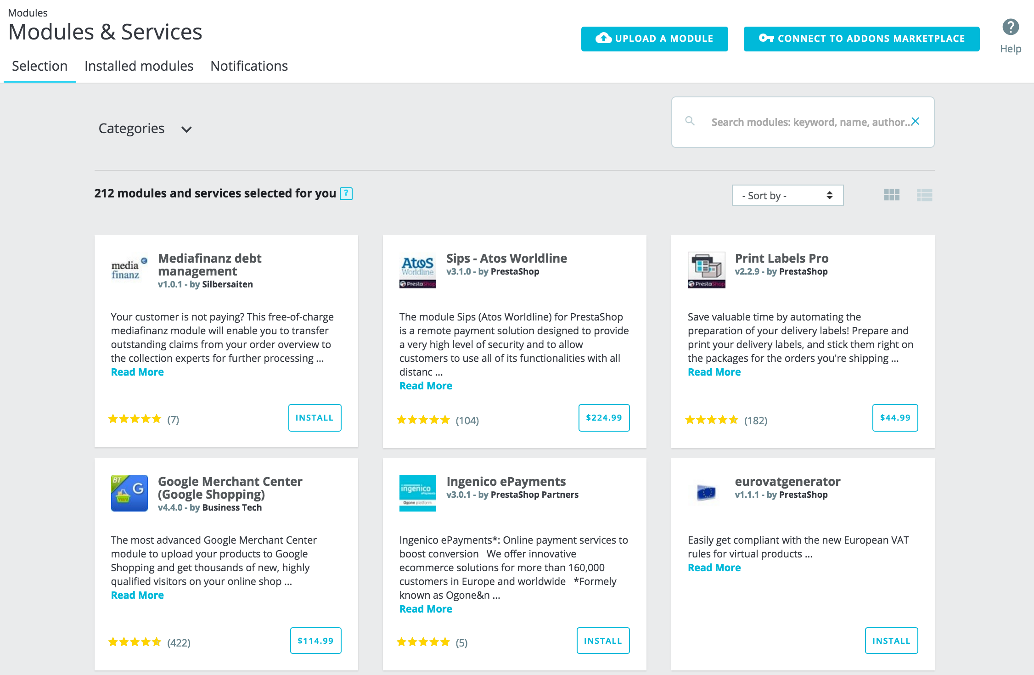Click the Print Labels Pro title
Image resolution: width=1034 pixels, height=675 pixels.
coord(781,259)
